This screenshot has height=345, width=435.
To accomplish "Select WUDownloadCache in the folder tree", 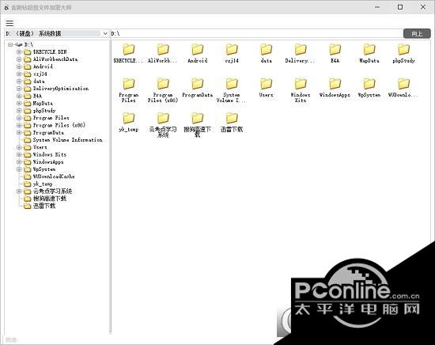I will pos(54,176).
